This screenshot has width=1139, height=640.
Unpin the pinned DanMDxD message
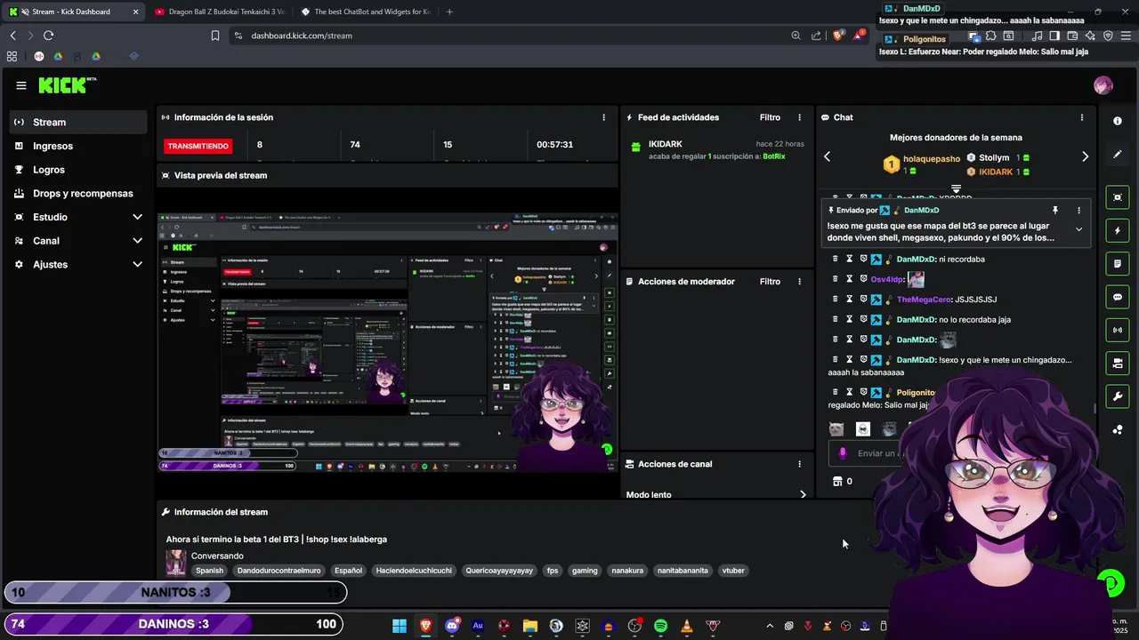click(1055, 211)
